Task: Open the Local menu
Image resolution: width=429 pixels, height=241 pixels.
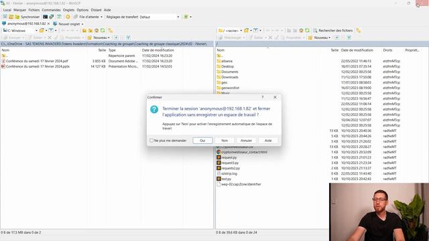Action: click(x=7, y=10)
